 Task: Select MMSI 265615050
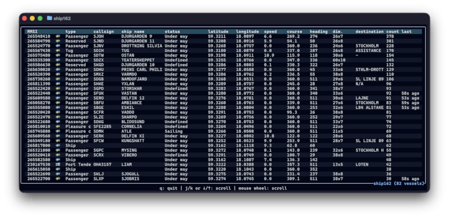pos(39,169)
